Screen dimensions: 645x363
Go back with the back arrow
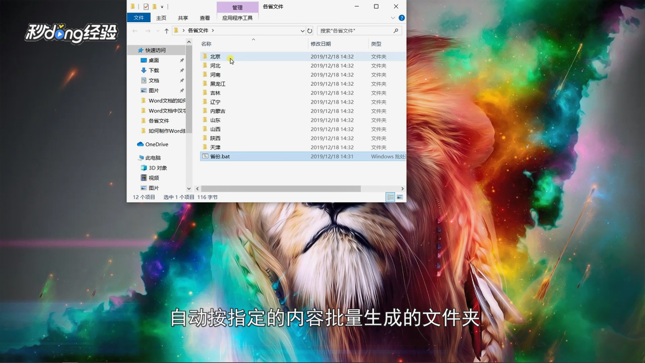pos(135,31)
